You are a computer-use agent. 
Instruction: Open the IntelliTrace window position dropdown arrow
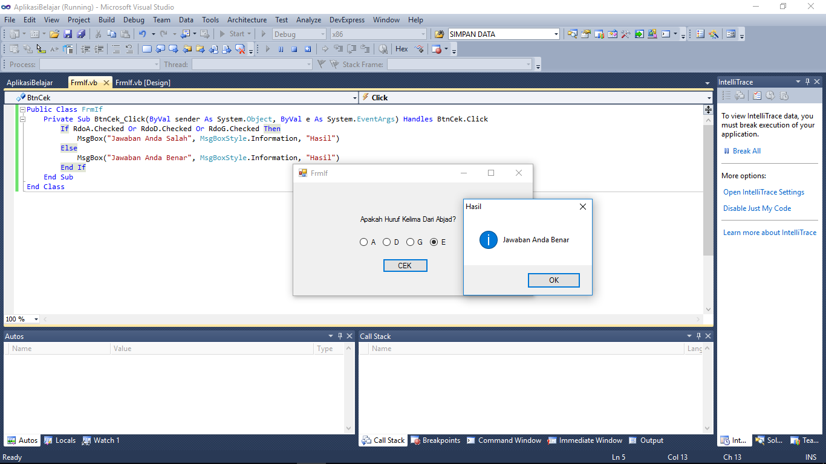click(798, 82)
